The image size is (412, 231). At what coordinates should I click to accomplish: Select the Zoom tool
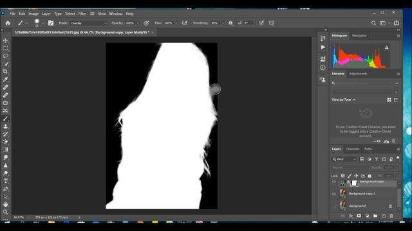point(5,212)
